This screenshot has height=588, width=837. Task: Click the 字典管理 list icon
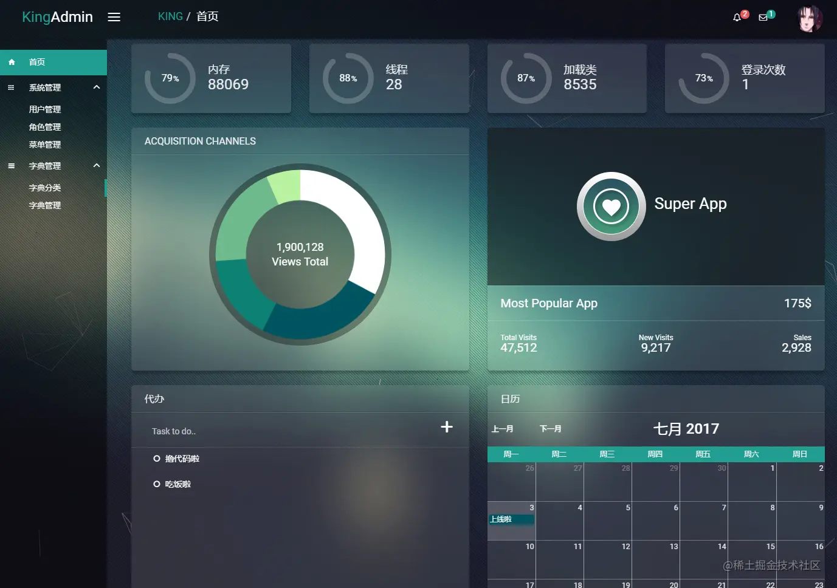tap(11, 166)
